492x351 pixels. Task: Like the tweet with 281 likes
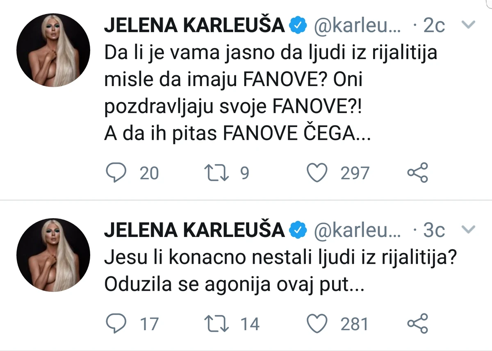click(317, 324)
